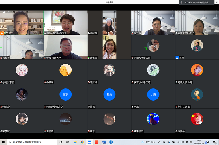Open Word from the taskbar

pos(104,142)
